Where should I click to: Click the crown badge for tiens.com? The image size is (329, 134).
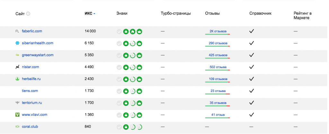click(x=139, y=92)
